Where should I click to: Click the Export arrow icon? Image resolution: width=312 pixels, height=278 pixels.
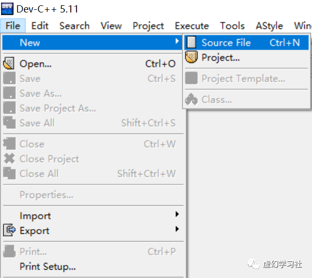coord(9,230)
